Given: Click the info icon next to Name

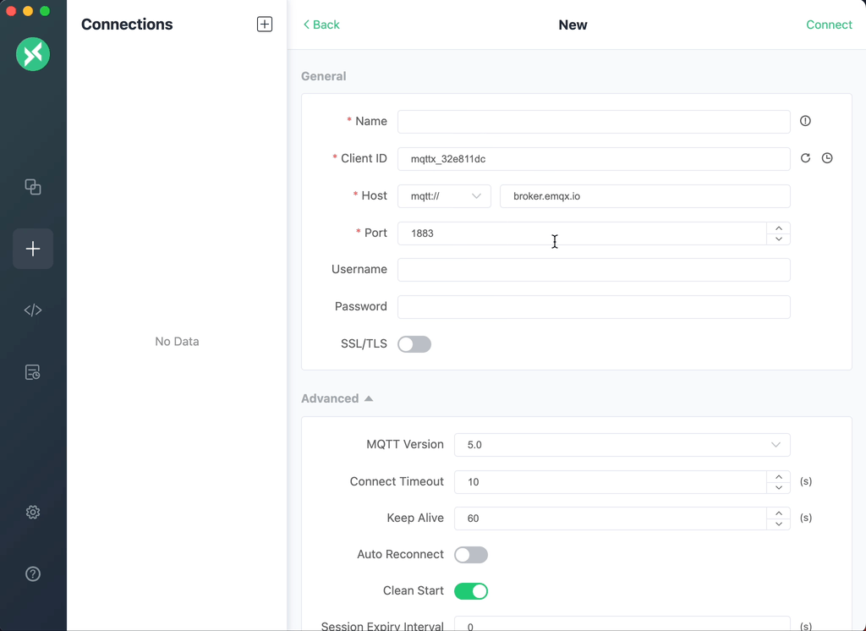Looking at the screenshot, I should 805,121.
